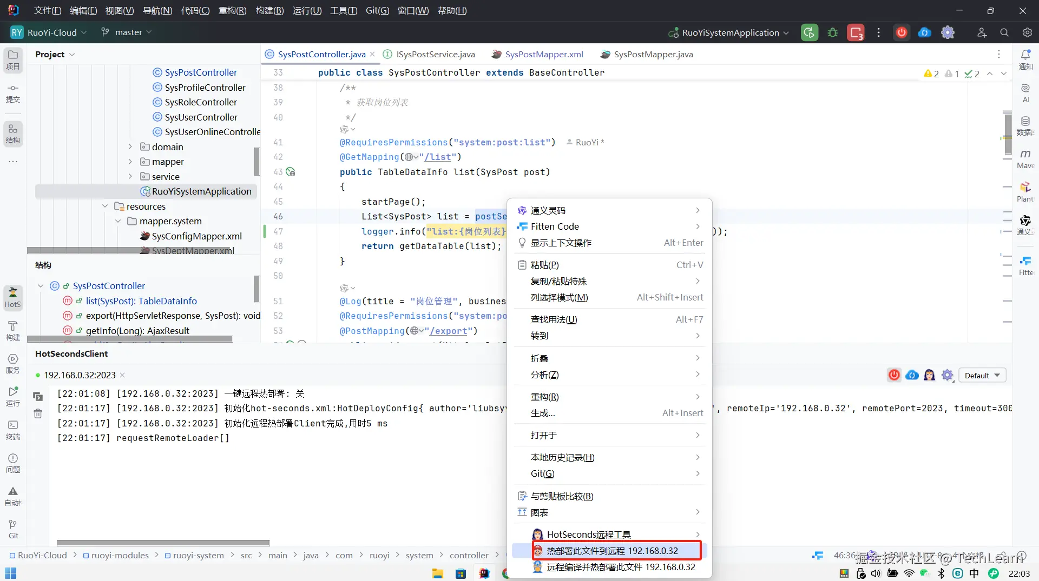Expand the domain folder
The width and height of the screenshot is (1039, 581).
click(x=130, y=147)
